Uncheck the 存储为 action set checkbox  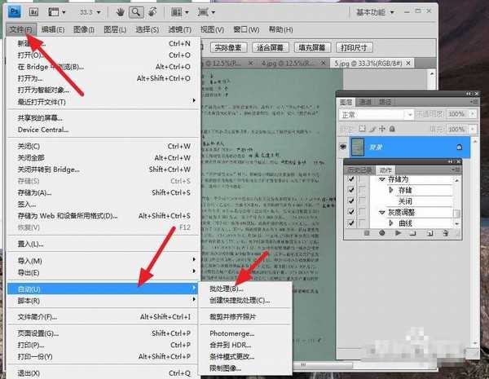point(351,179)
